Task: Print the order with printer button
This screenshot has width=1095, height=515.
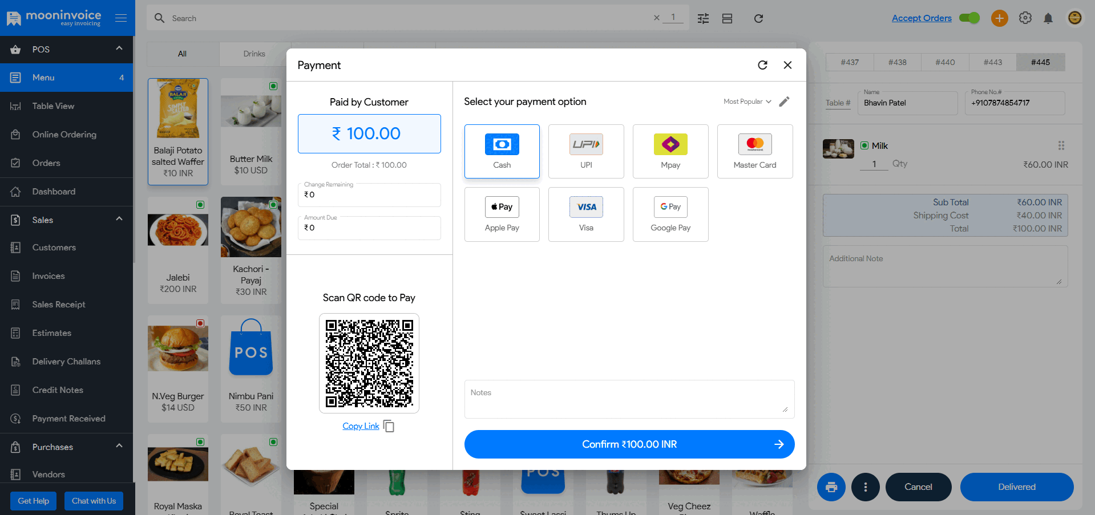Action: click(x=831, y=487)
